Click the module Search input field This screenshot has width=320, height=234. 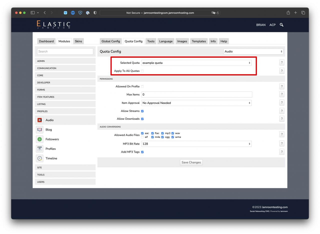tap(65, 51)
